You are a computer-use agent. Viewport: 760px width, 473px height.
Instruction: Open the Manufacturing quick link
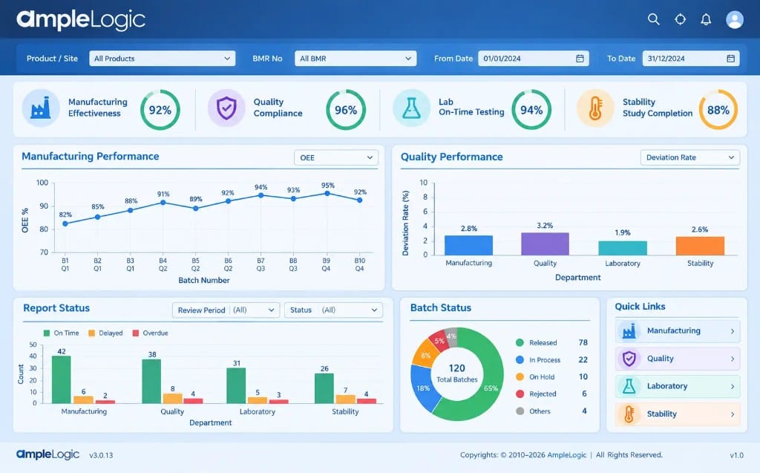[678, 331]
